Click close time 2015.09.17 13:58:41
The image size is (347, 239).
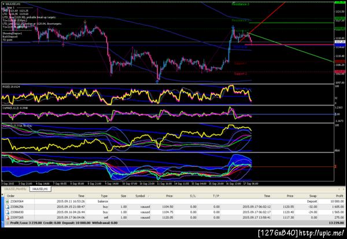[256, 218]
